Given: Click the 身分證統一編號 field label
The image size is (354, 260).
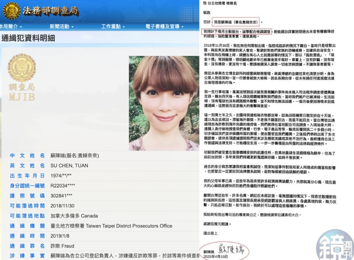Looking at the screenshot, I should click(x=27, y=185).
